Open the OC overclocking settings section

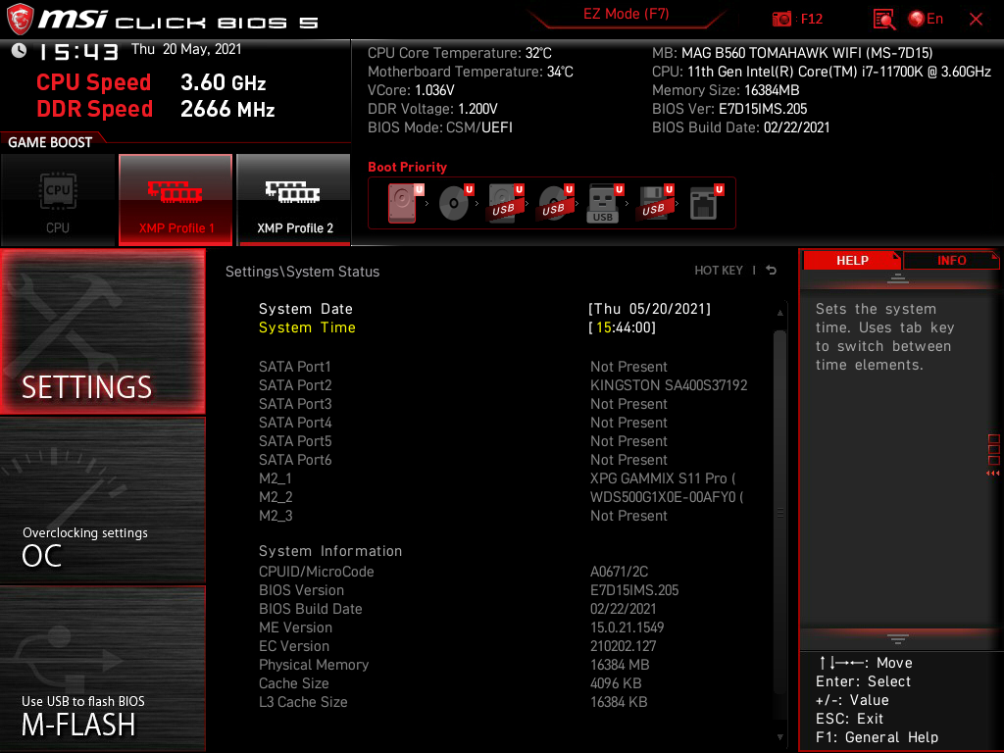click(102, 501)
